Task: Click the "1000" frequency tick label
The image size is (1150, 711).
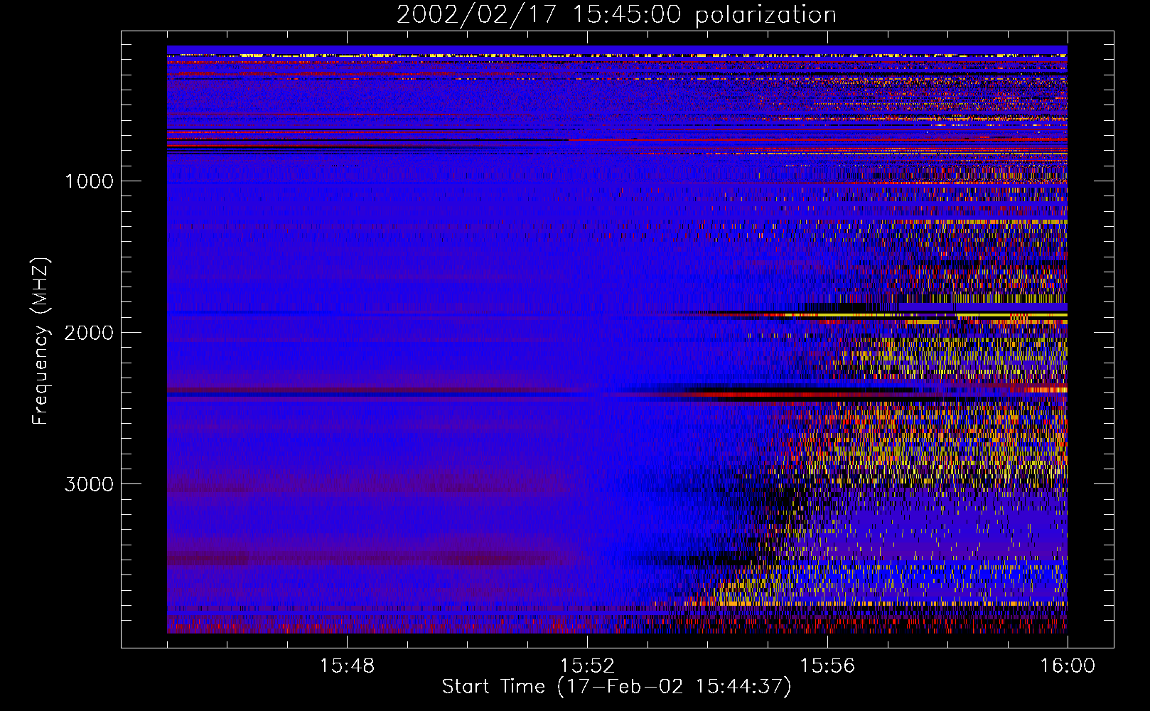Action: coord(89,181)
